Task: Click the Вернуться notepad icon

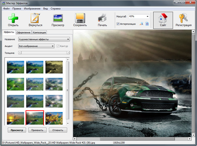Action: pyautogui.click(x=35, y=18)
